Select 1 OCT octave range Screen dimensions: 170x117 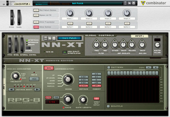point(83,86)
